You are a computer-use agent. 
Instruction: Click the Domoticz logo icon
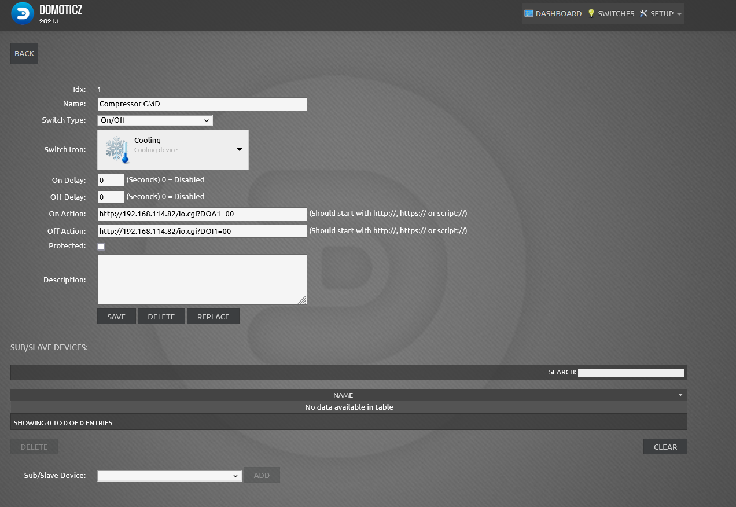(23, 14)
